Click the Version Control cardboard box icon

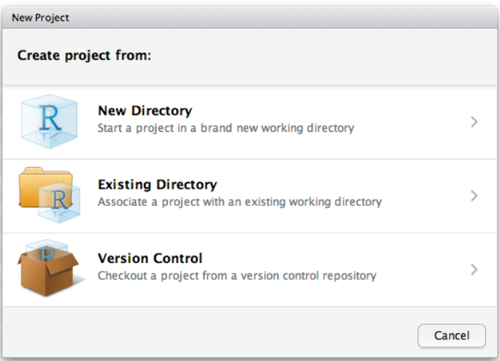pos(49,268)
